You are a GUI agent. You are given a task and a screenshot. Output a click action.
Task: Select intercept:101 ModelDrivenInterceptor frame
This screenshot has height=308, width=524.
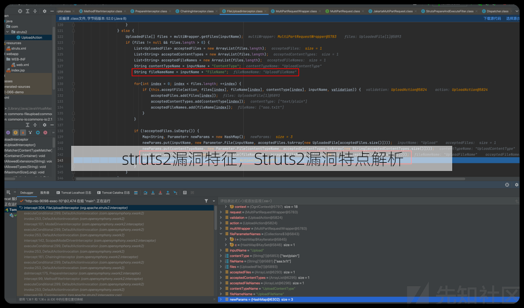coord(116,224)
